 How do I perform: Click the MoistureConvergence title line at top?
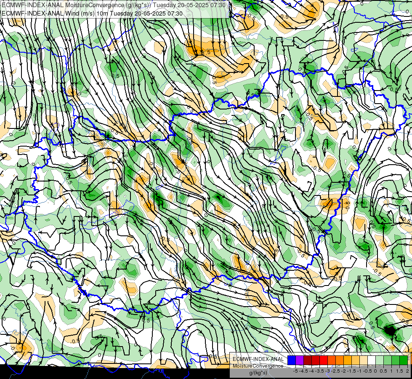[x=114, y=5]
